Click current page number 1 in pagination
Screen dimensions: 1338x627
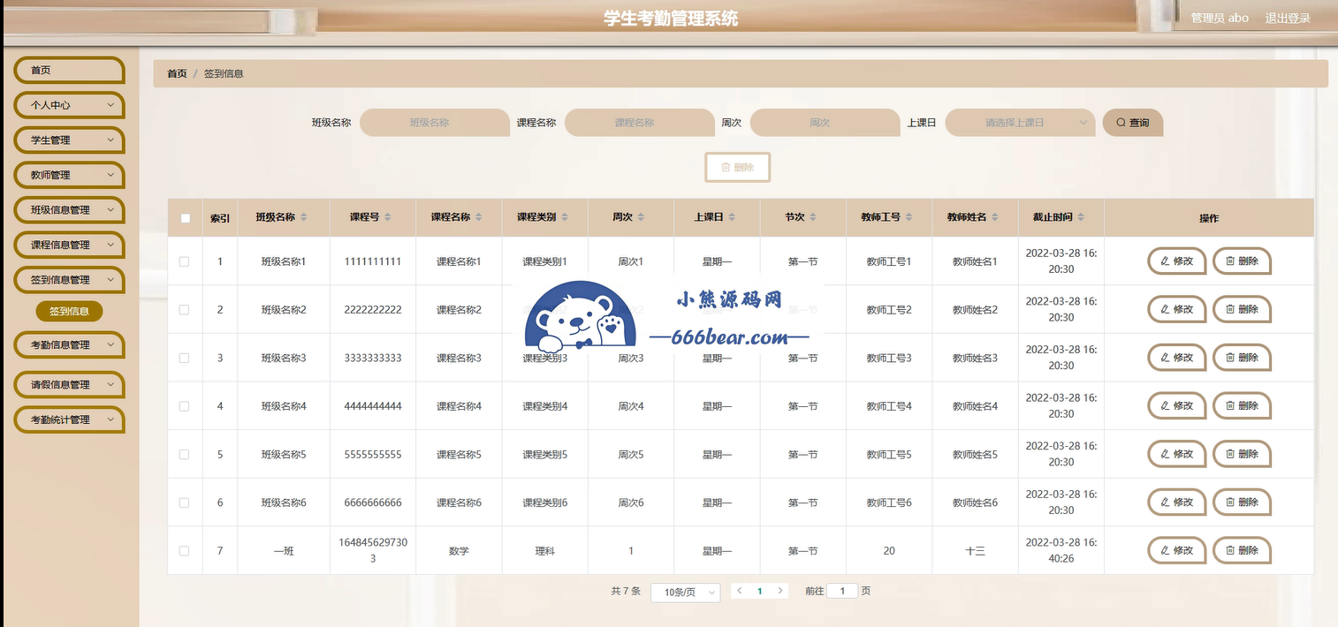tap(760, 591)
